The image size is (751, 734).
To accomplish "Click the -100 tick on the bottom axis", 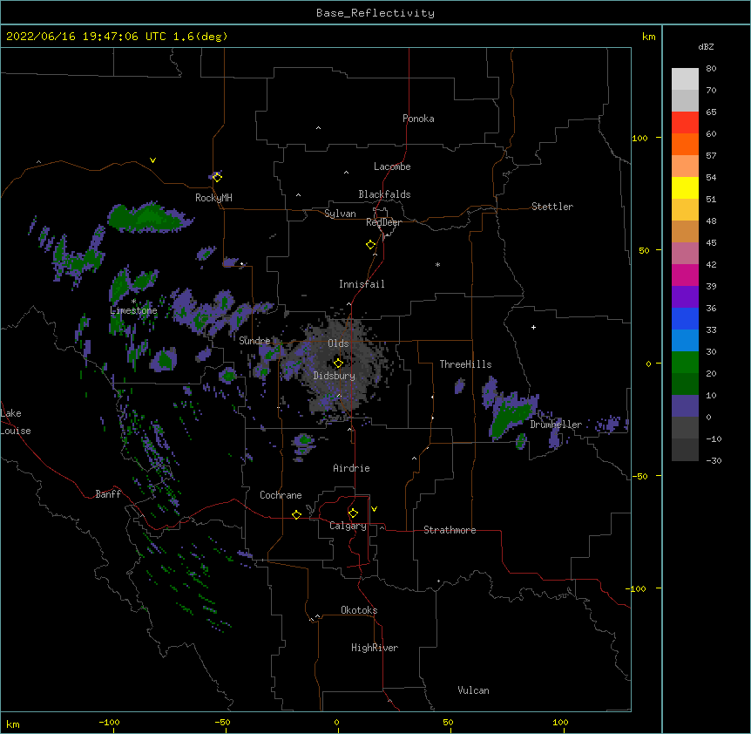I will coord(109,723).
